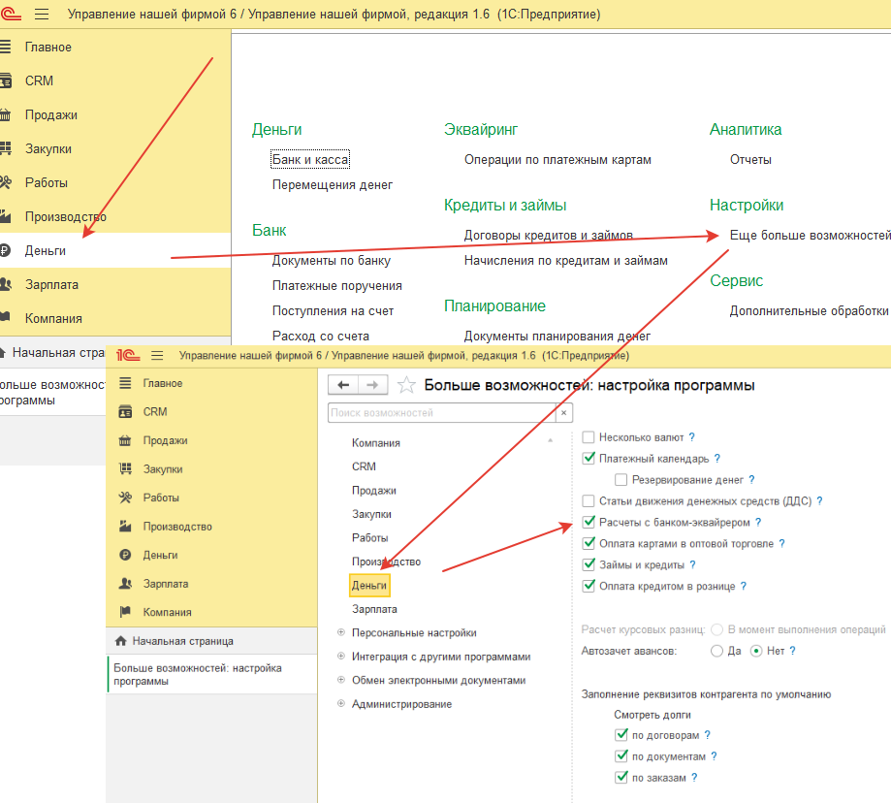Viewport: 891px width, 803px height.
Task: Open help for Платежный календарь option
Action: pos(717,458)
